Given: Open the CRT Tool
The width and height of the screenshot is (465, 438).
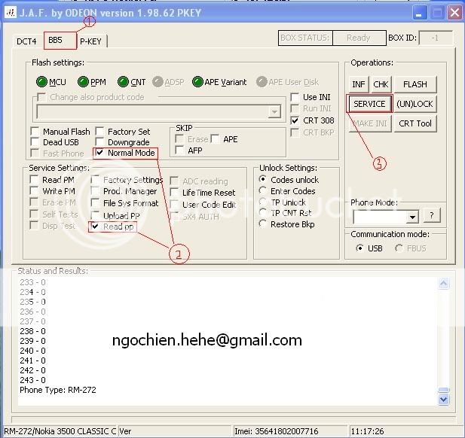Looking at the screenshot, I should pos(415,123).
